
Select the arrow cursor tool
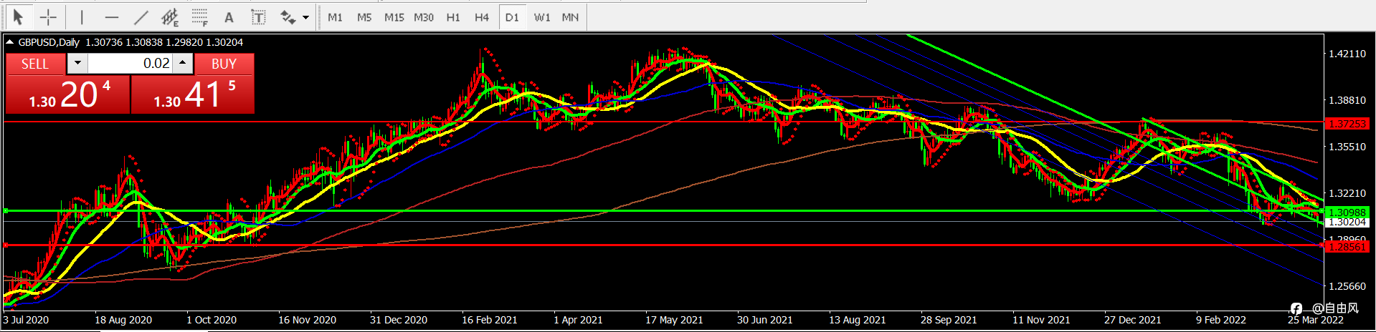coord(19,16)
